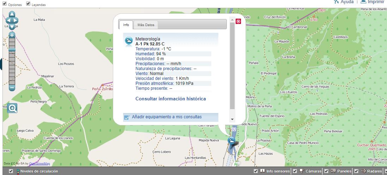This screenshot has width=387, height=175.
Task: Click the Niveles de circulación label
Action: pos(39,171)
